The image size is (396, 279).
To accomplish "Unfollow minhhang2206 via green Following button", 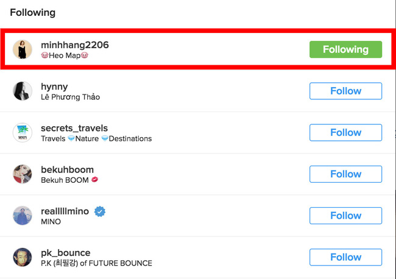I will pos(345,49).
